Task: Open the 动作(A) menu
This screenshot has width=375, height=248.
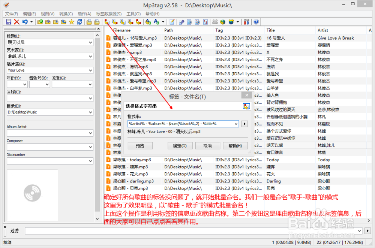Action: click(84, 14)
